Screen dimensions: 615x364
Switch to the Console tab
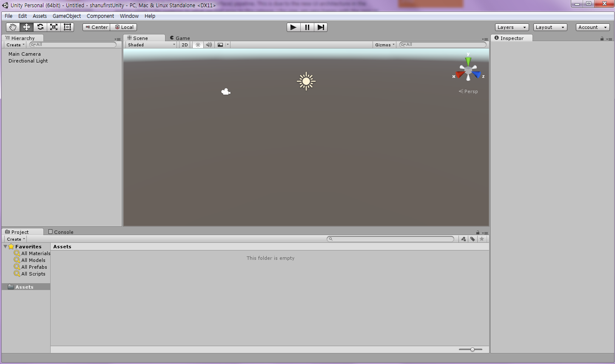61,232
